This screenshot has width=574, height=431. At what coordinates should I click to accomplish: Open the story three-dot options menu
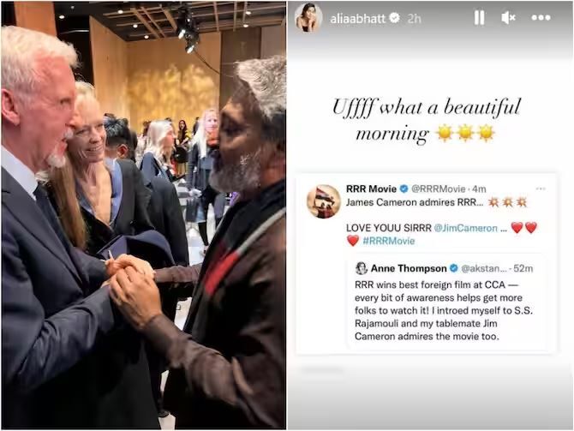[x=541, y=18]
